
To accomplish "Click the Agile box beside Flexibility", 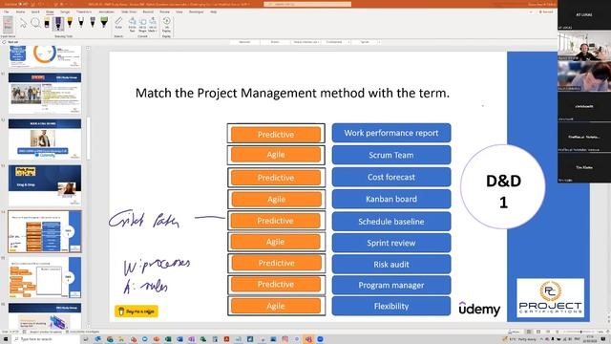I will [x=276, y=306].
